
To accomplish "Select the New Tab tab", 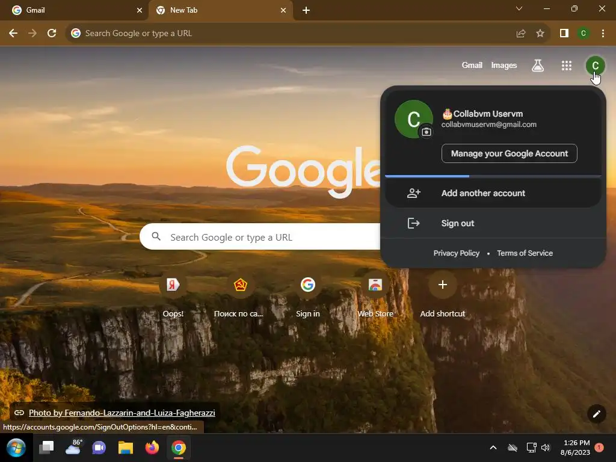I will coord(221,10).
